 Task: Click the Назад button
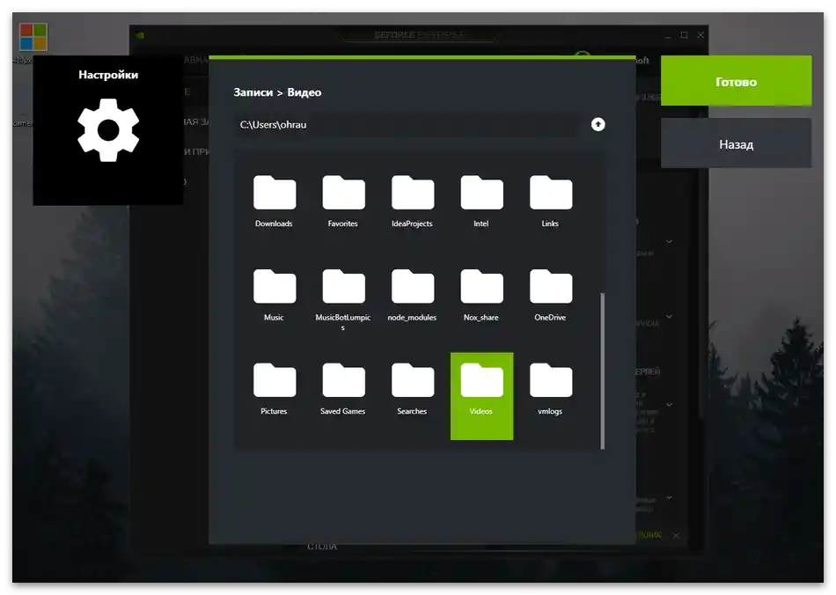click(736, 144)
